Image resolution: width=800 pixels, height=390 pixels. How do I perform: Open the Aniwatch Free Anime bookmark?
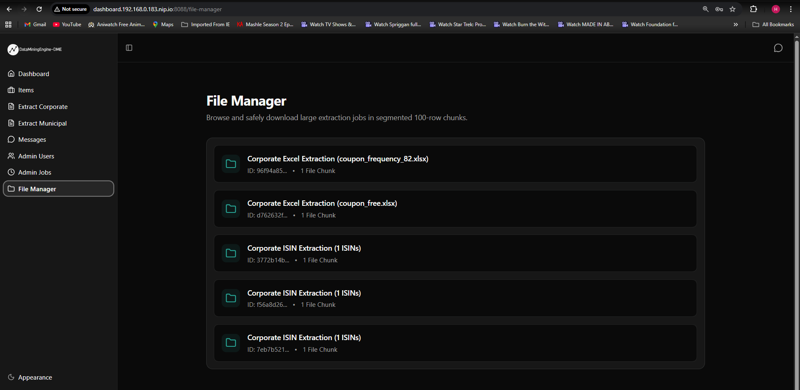click(117, 25)
